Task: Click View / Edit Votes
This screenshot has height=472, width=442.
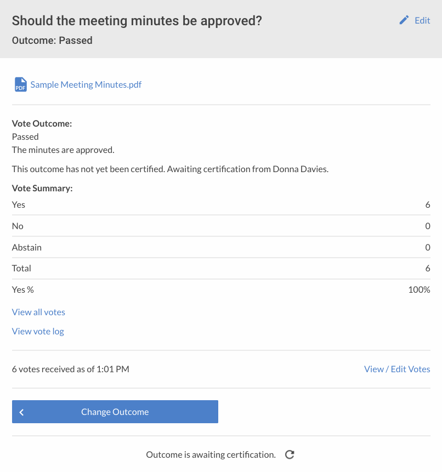Action: [x=397, y=369]
